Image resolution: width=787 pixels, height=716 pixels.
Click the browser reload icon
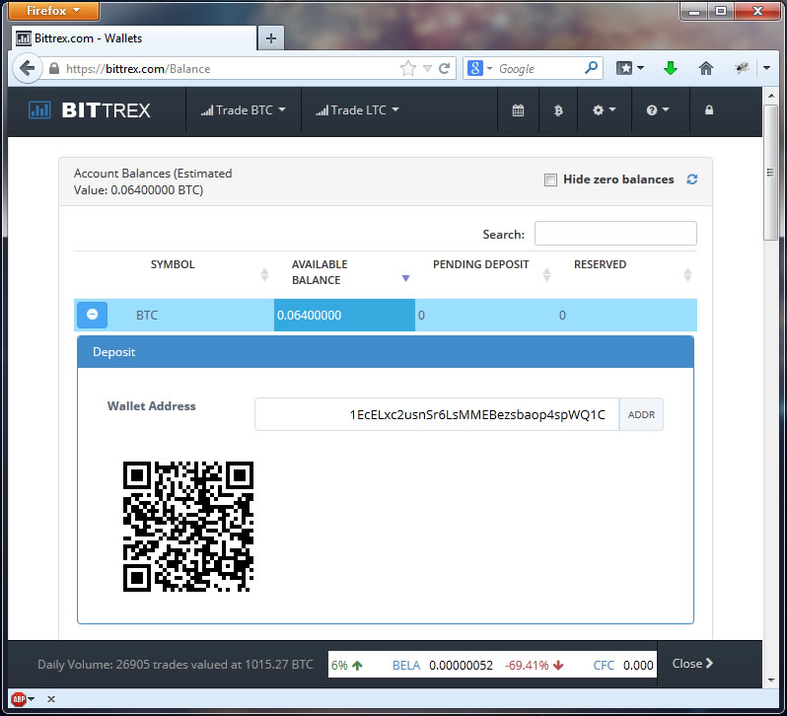(x=444, y=68)
